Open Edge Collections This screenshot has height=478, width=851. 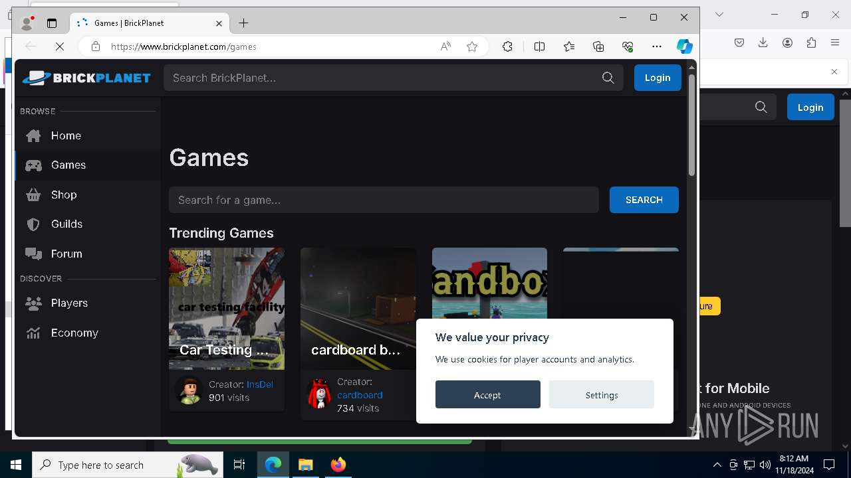598,46
